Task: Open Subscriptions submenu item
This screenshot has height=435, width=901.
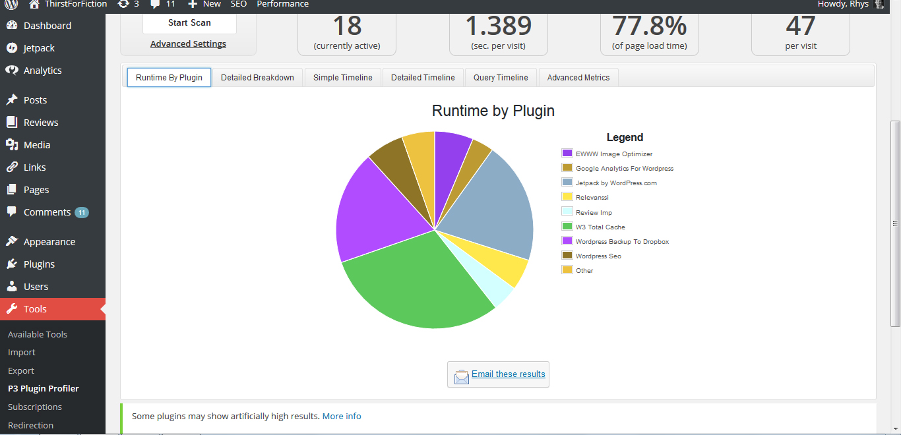Action: (x=35, y=407)
